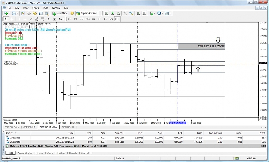
Task: Switch to bar chart display icon
Action: click(x=106, y=13)
